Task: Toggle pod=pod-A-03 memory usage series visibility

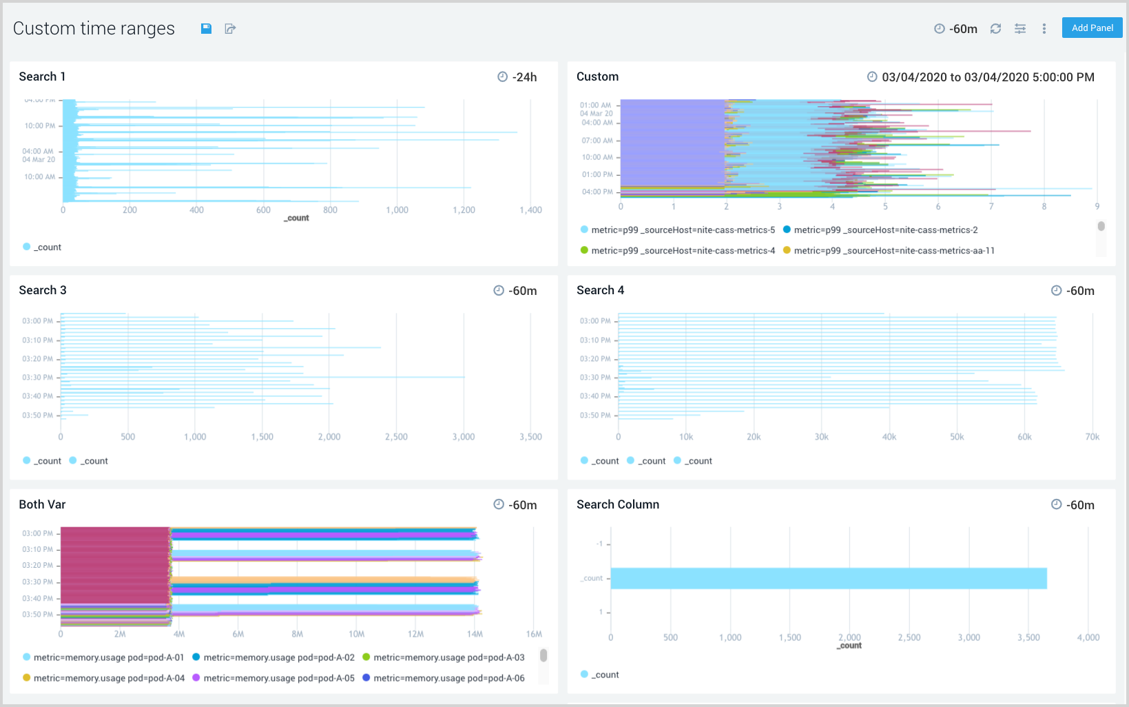Action: point(449,657)
